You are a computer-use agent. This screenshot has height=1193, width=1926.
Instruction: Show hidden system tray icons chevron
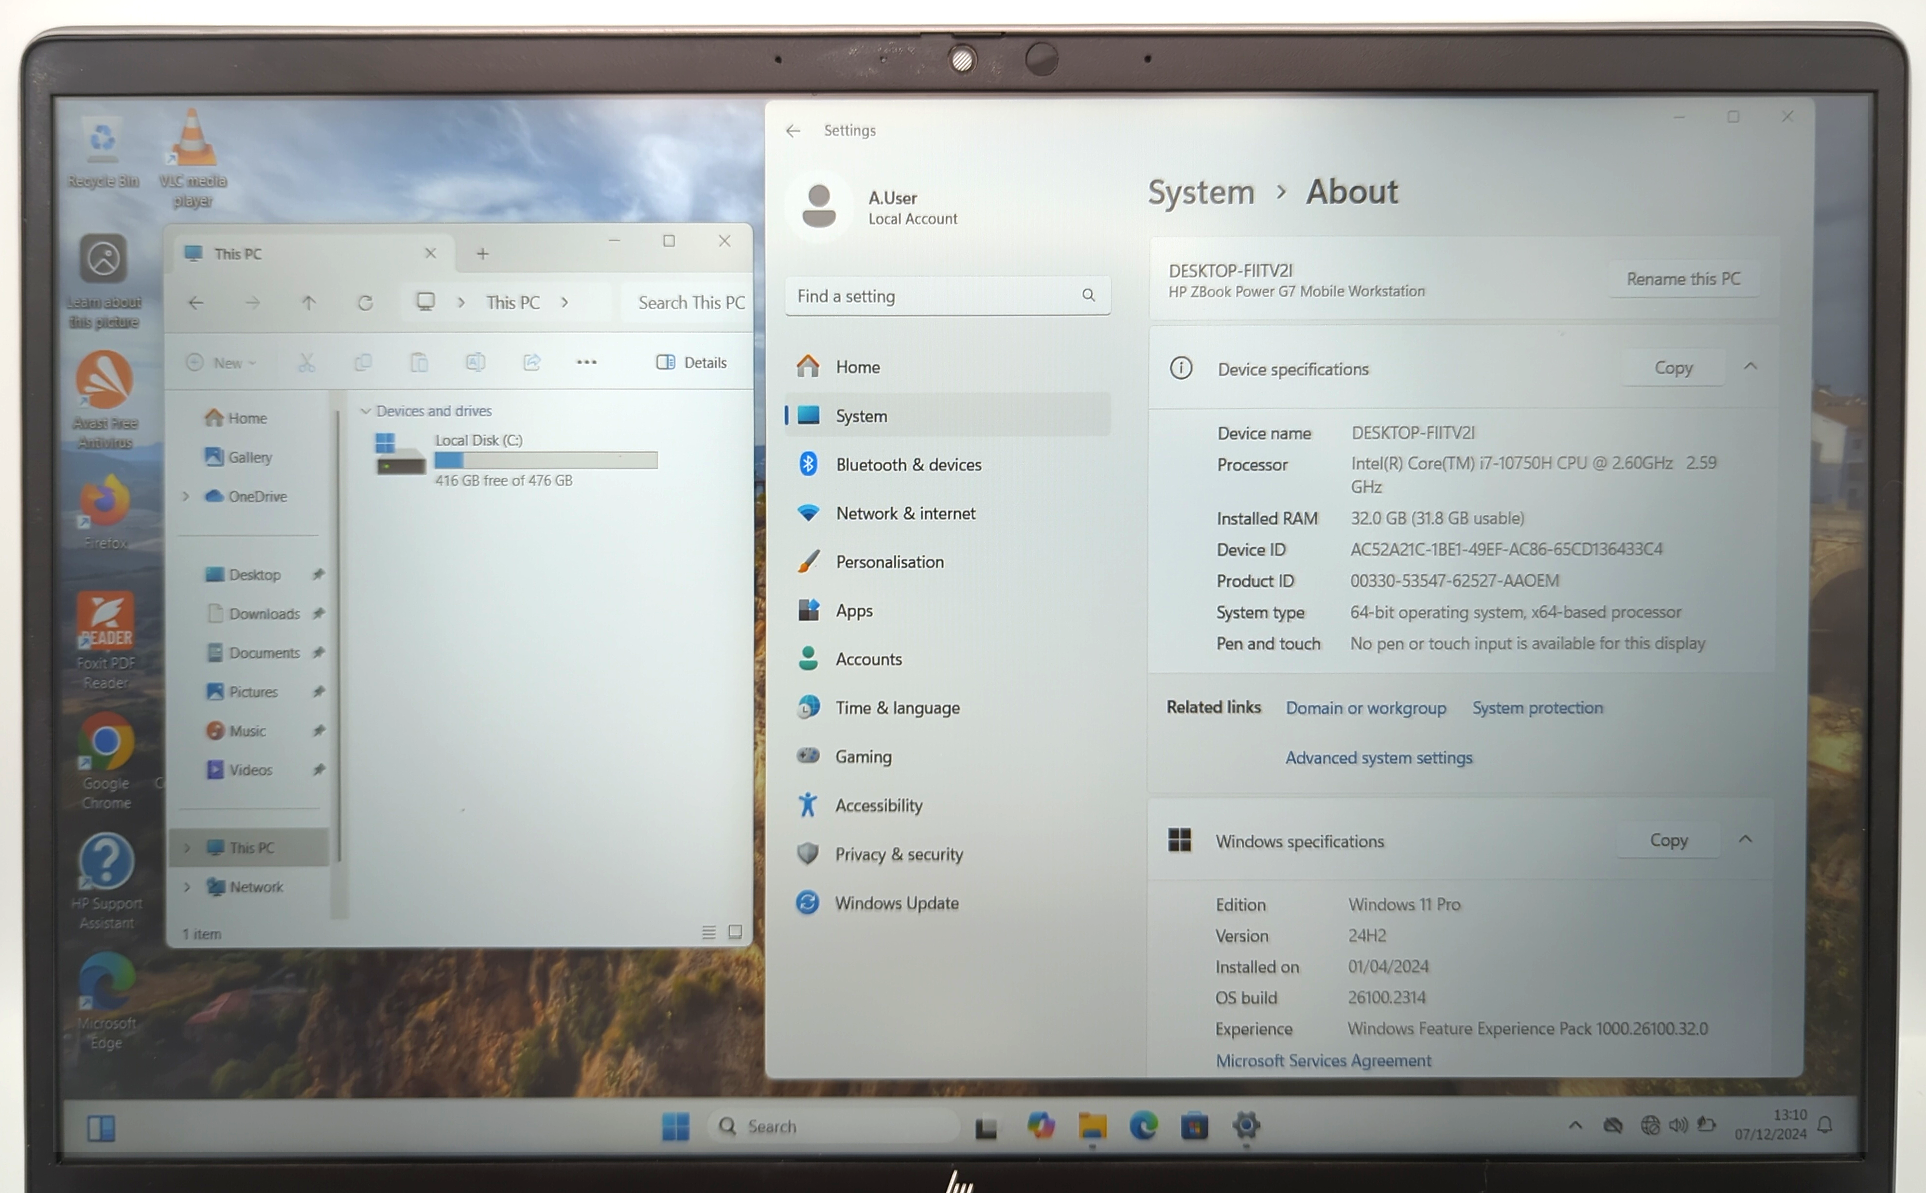coord(1575,1124)
